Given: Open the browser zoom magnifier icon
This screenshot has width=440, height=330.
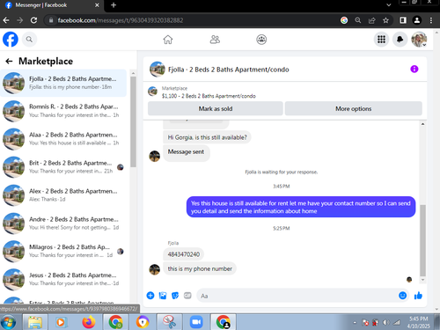Looking at the screenshot, I should coord(357,20).
